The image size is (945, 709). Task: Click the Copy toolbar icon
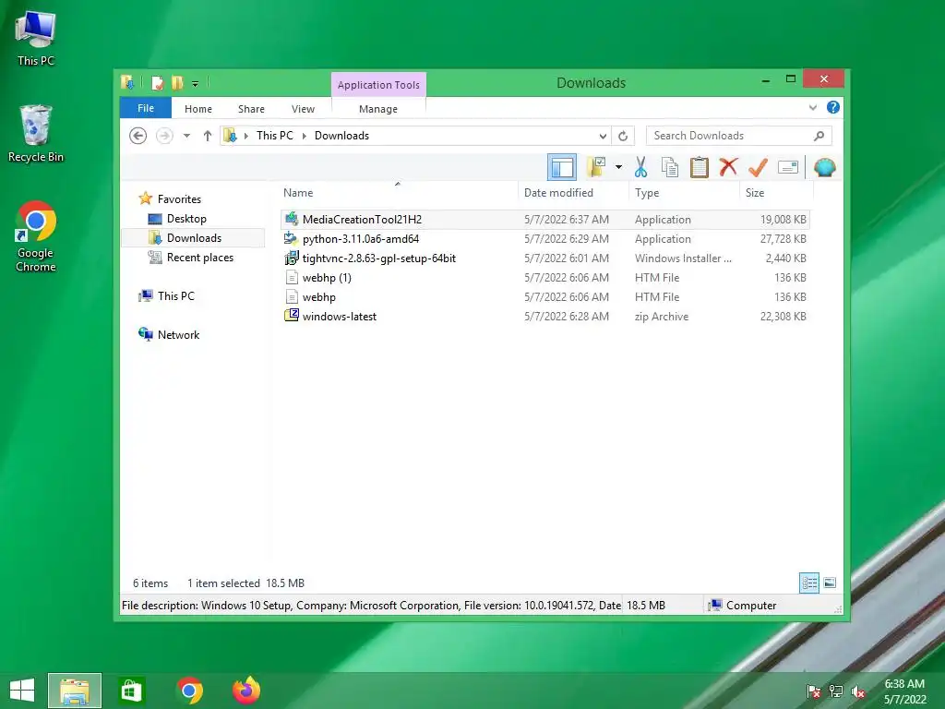670,167
